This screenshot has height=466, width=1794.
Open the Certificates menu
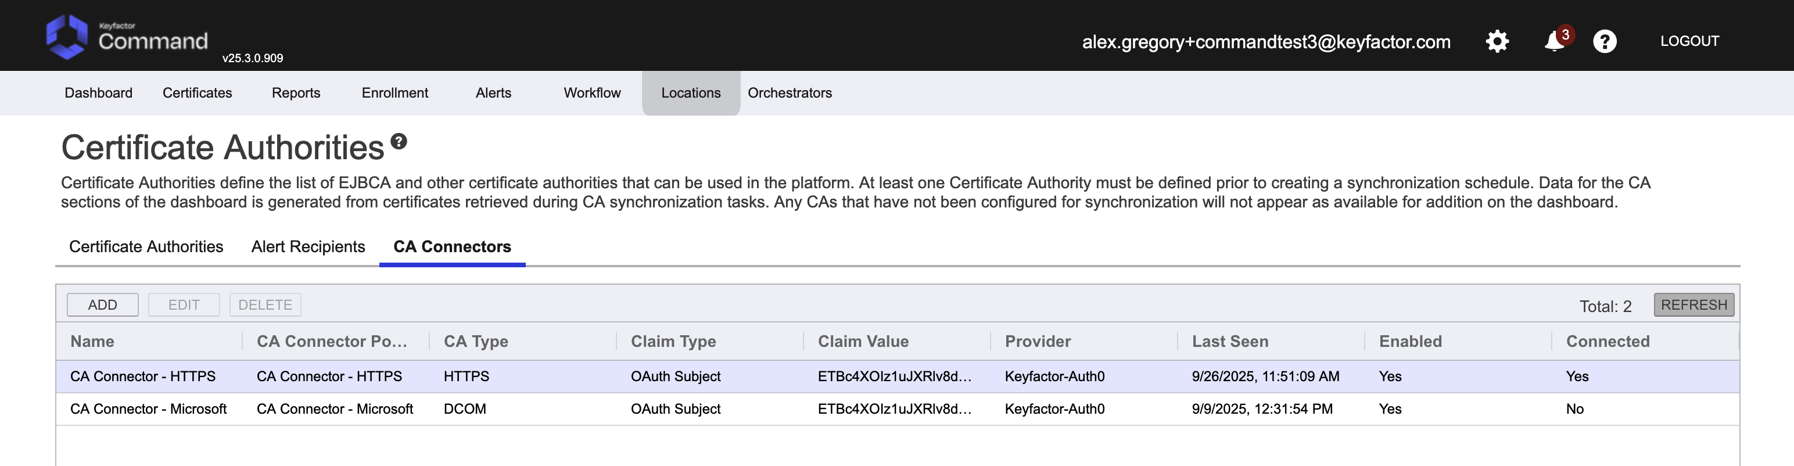coord(197,94)
